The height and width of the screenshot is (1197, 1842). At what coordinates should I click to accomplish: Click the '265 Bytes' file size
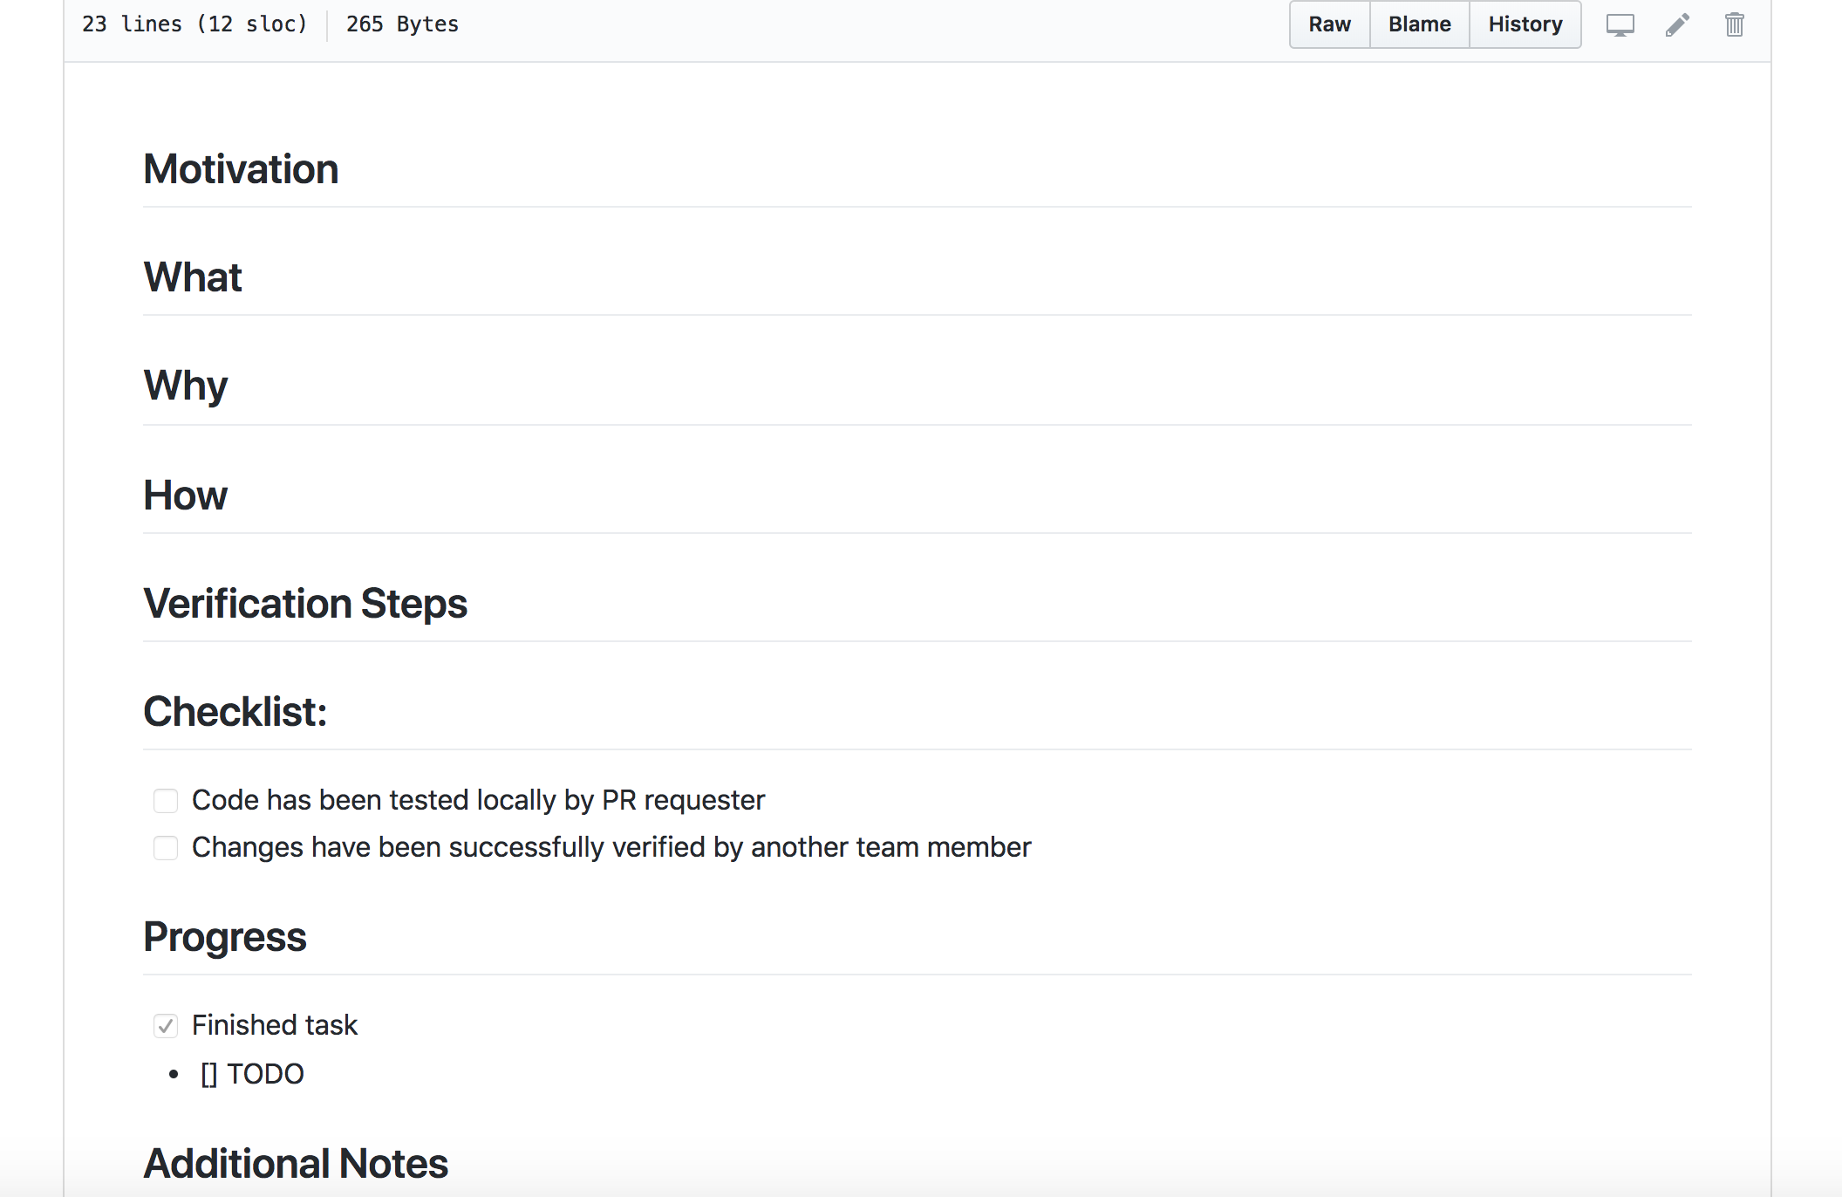[x=402, y=24]
